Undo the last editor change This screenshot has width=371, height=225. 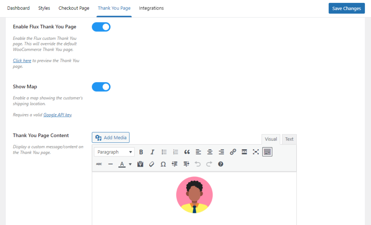(198, 164)
